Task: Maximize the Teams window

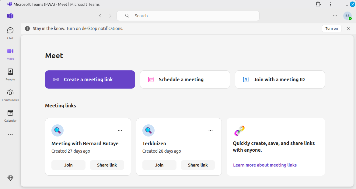Action: [x=347, y=4]
